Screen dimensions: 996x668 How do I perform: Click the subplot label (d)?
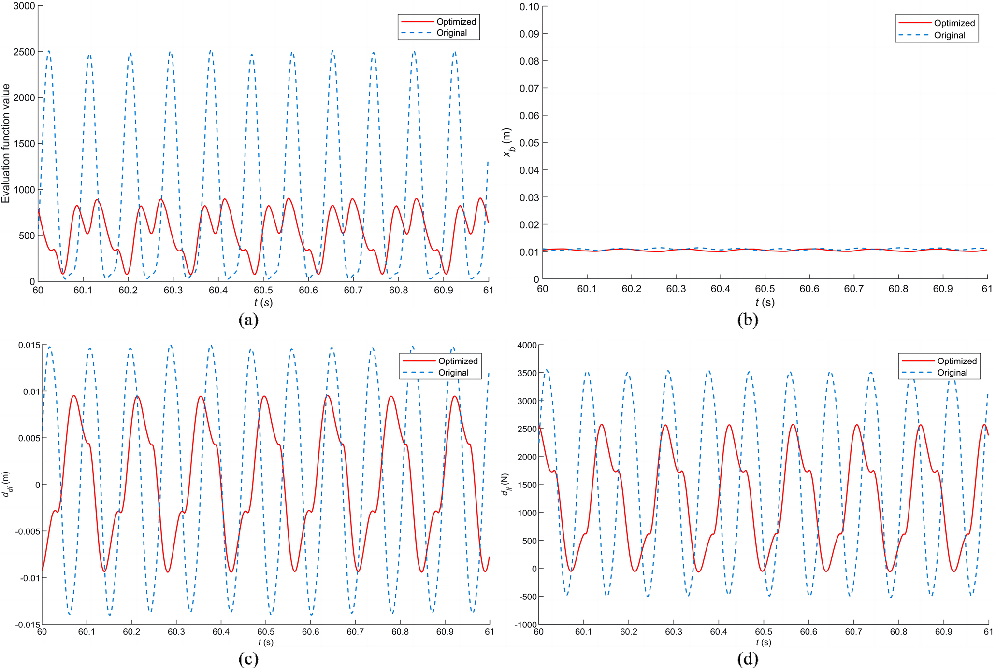tap(748, 659)
